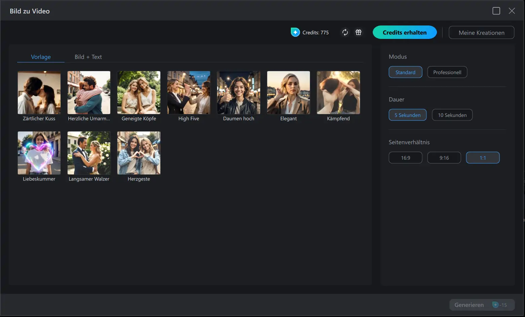Open Meine Kreationen

coord(481,33)
